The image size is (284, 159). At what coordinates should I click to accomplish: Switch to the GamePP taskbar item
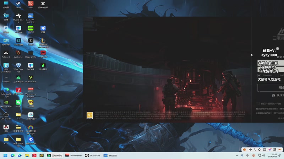point(110,155)
